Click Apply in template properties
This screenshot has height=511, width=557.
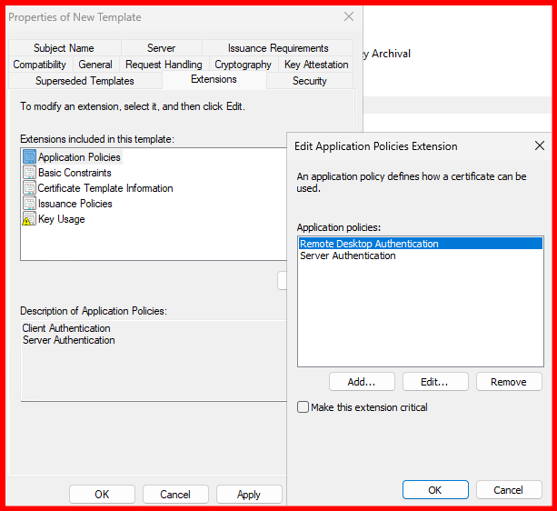click(x=248, y=495)
